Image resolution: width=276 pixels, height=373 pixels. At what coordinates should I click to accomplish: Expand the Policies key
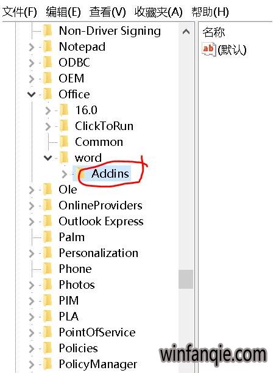pos(32,349)
